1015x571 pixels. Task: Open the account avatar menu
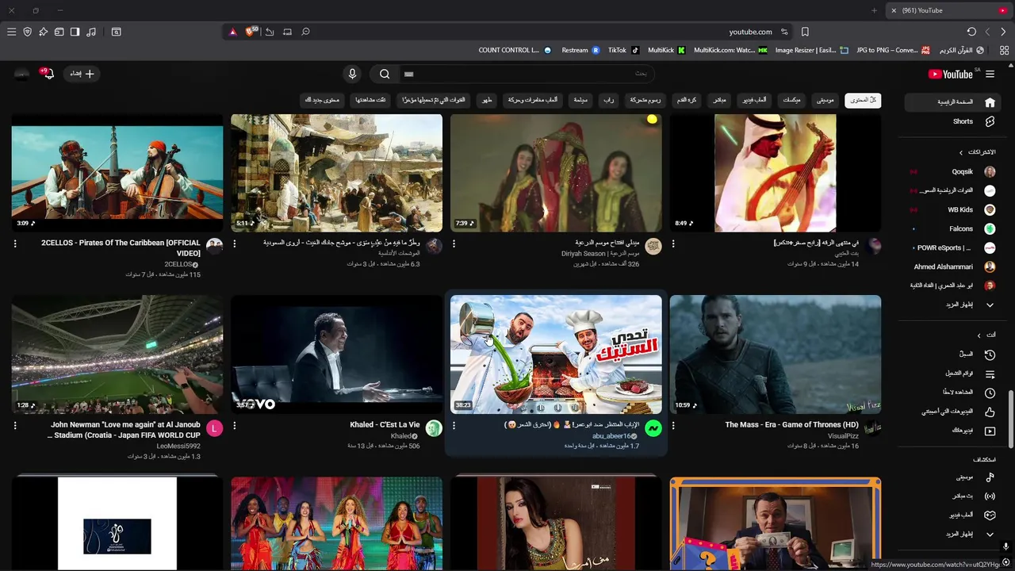point(22,74)
